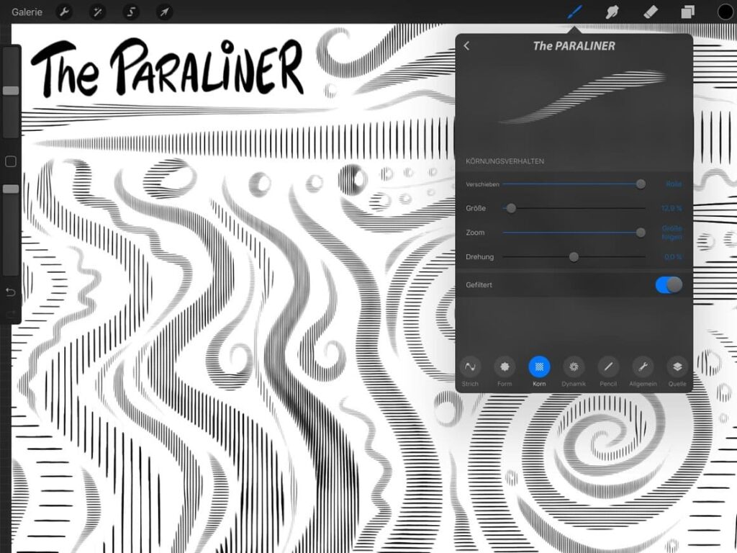Image resolution: width=737 pixels, height=553 pixels.
Task: Click the Drehung slider handle
Action: click(x=574, y=257)
